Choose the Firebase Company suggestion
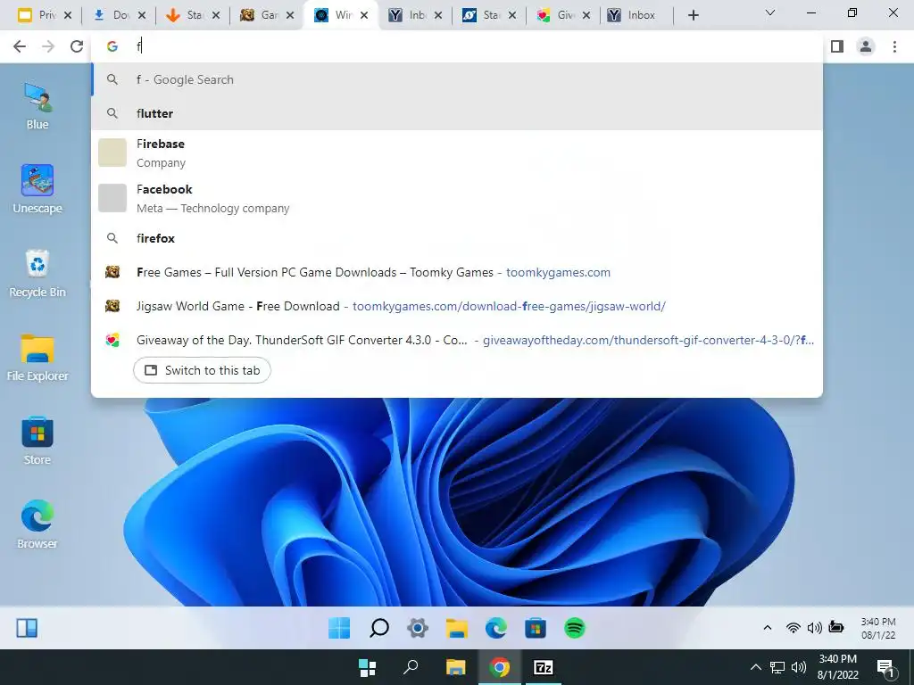Image resolution: width=914 pixels, height=685 pixels. click(x=457, y=153)
